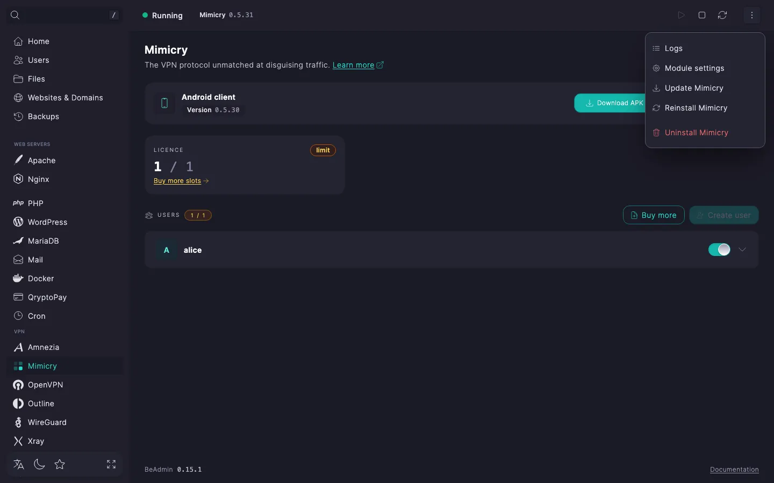Viewport: 774px width, 483px height.
Task: Click the Android client version 0.5.30
Action: 213,110
